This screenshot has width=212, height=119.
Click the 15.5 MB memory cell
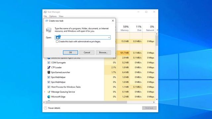(123, 41)
